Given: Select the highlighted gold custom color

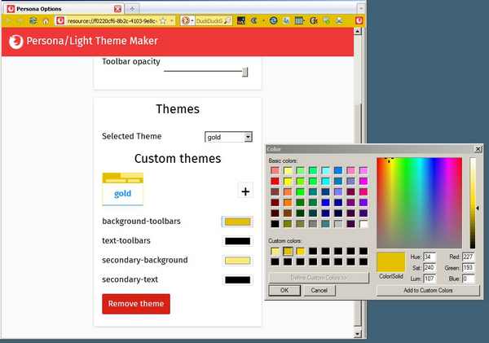Looking at the screenshot, I should pyautogui.click(x=288, y=251).
